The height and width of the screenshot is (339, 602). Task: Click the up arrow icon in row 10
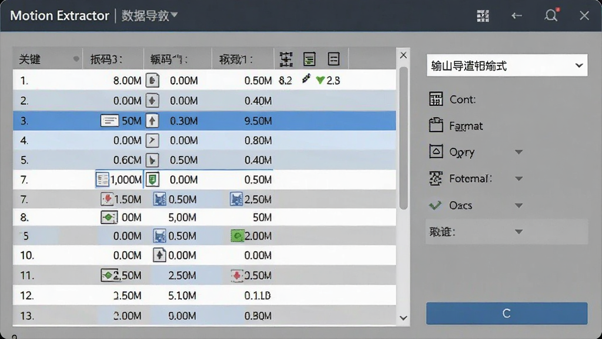click(x=159, y=255)
